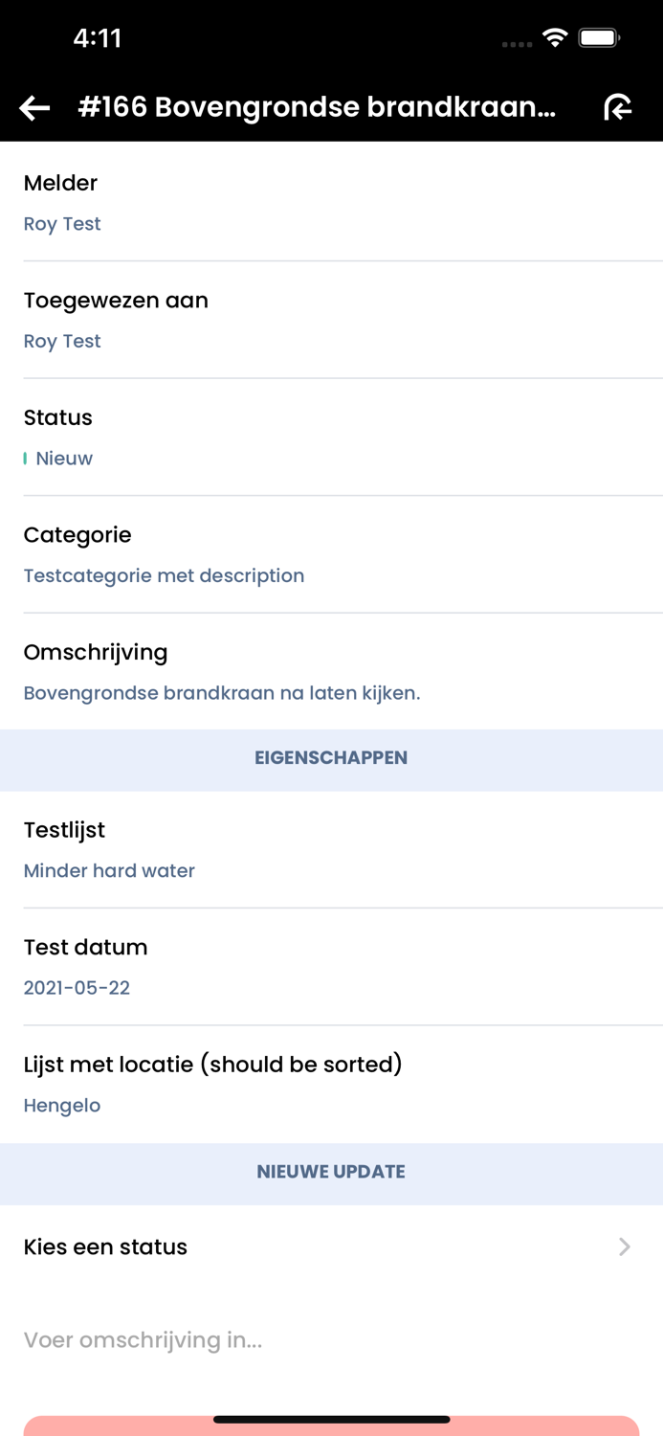
Task: Open the Kies een status dropdown
Action: click(x=105, y=1246)
